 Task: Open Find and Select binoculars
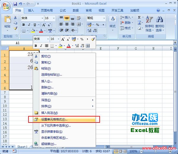click(160, 24)
